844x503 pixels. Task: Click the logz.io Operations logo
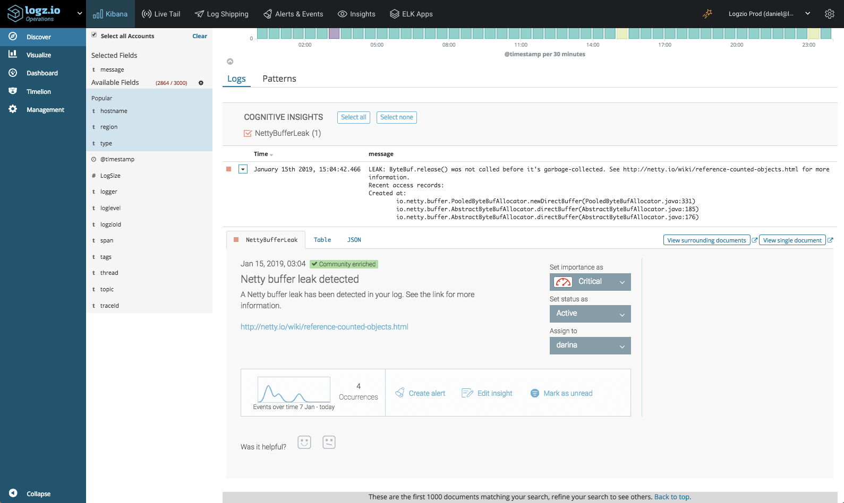point(35,13)
